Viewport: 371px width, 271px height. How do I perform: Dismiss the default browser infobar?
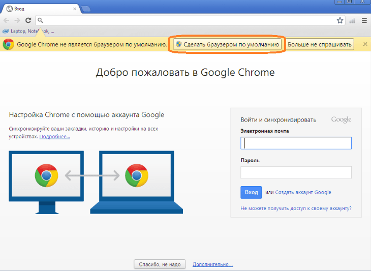tap(365, 44)
